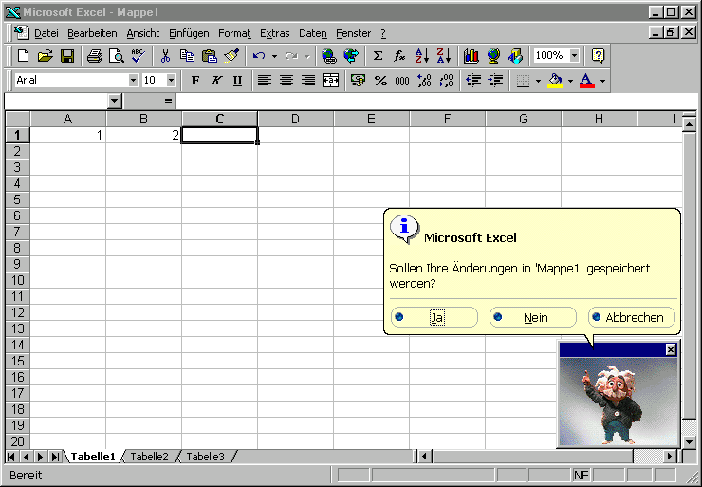
Task: Open the Name Box dropdown arrow
Action: 115,102
